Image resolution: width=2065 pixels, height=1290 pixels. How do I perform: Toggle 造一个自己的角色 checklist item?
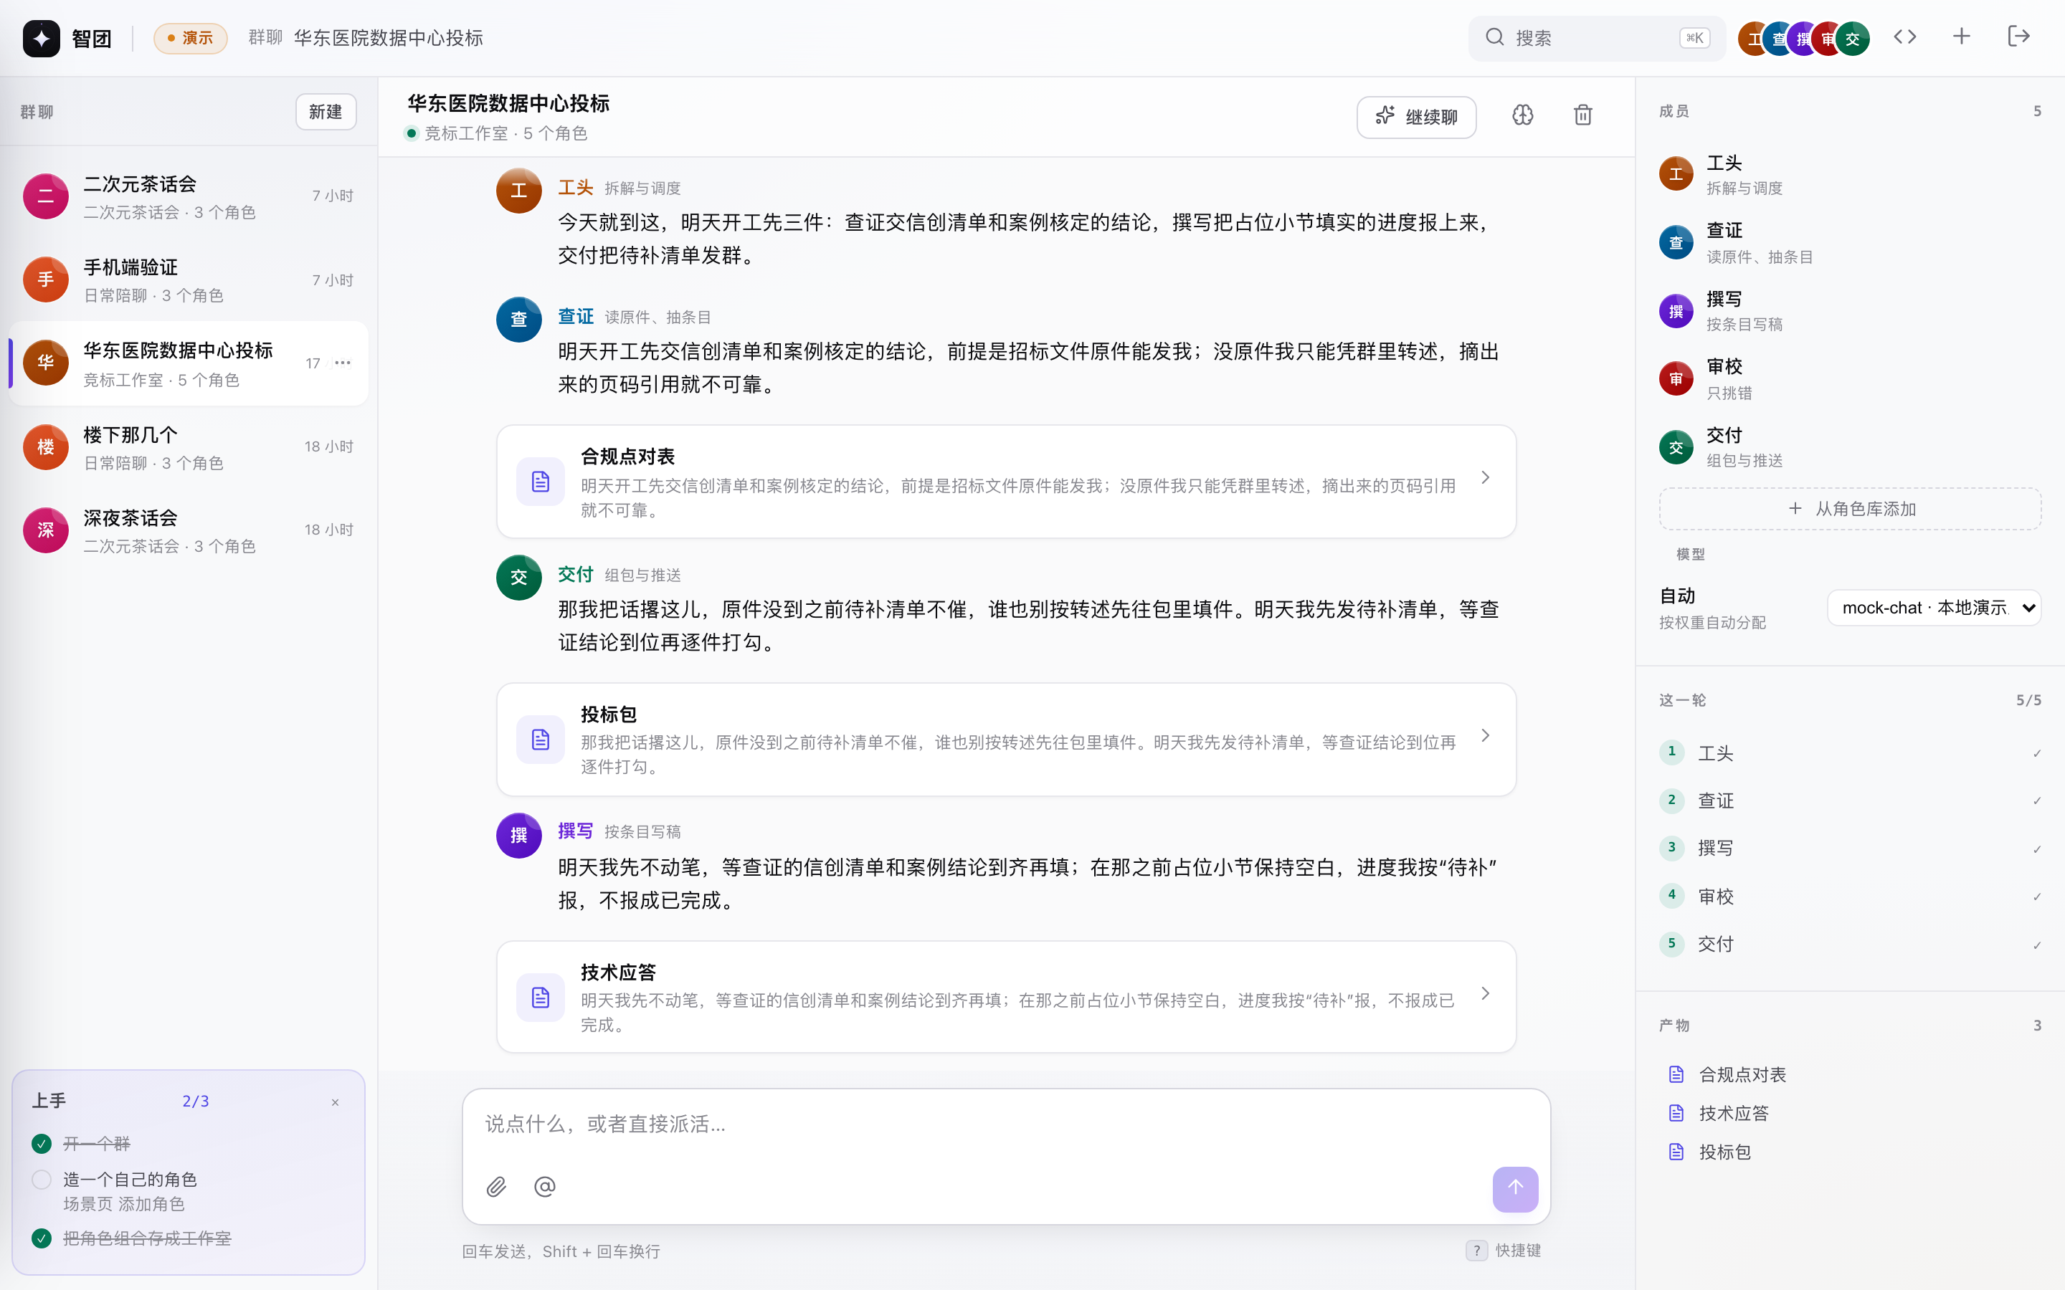pos(42,1179)
